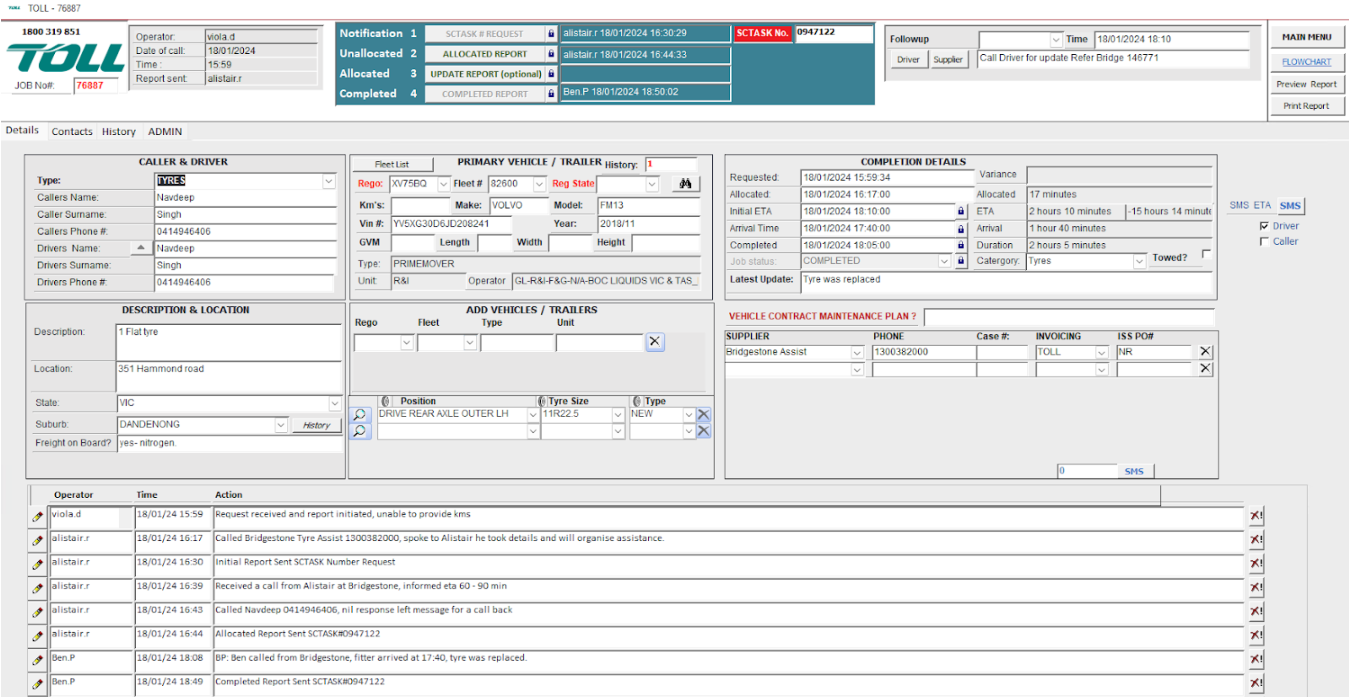Open the caller Type TYRES dropdown

pyautogui.click(x=328, y=181)
